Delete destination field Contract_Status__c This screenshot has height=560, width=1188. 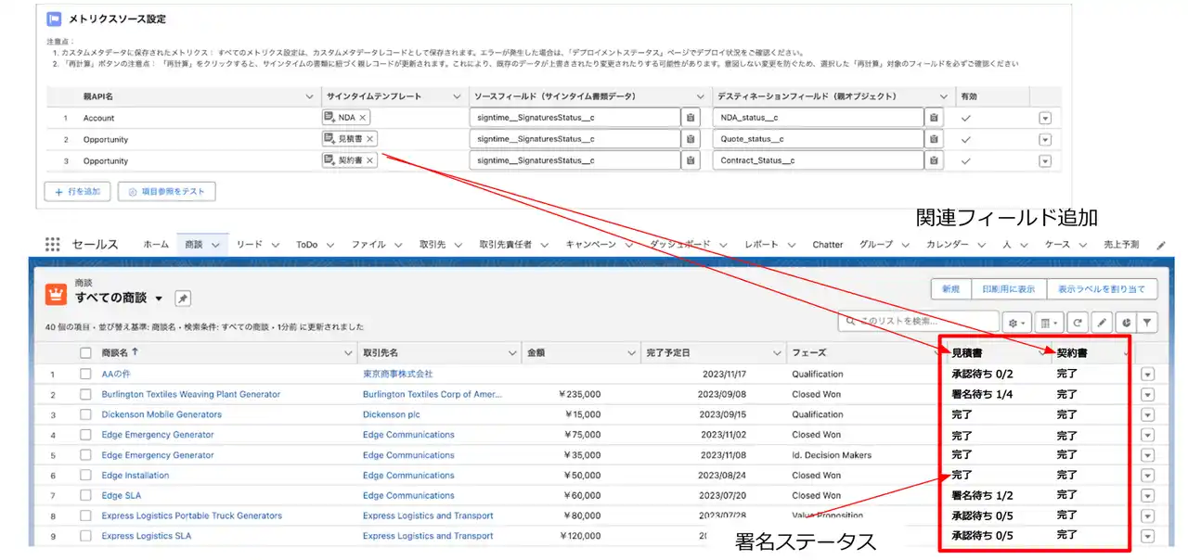[935, 160]
